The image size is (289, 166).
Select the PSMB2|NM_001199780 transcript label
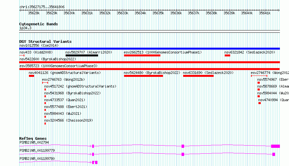click(37, 159)
